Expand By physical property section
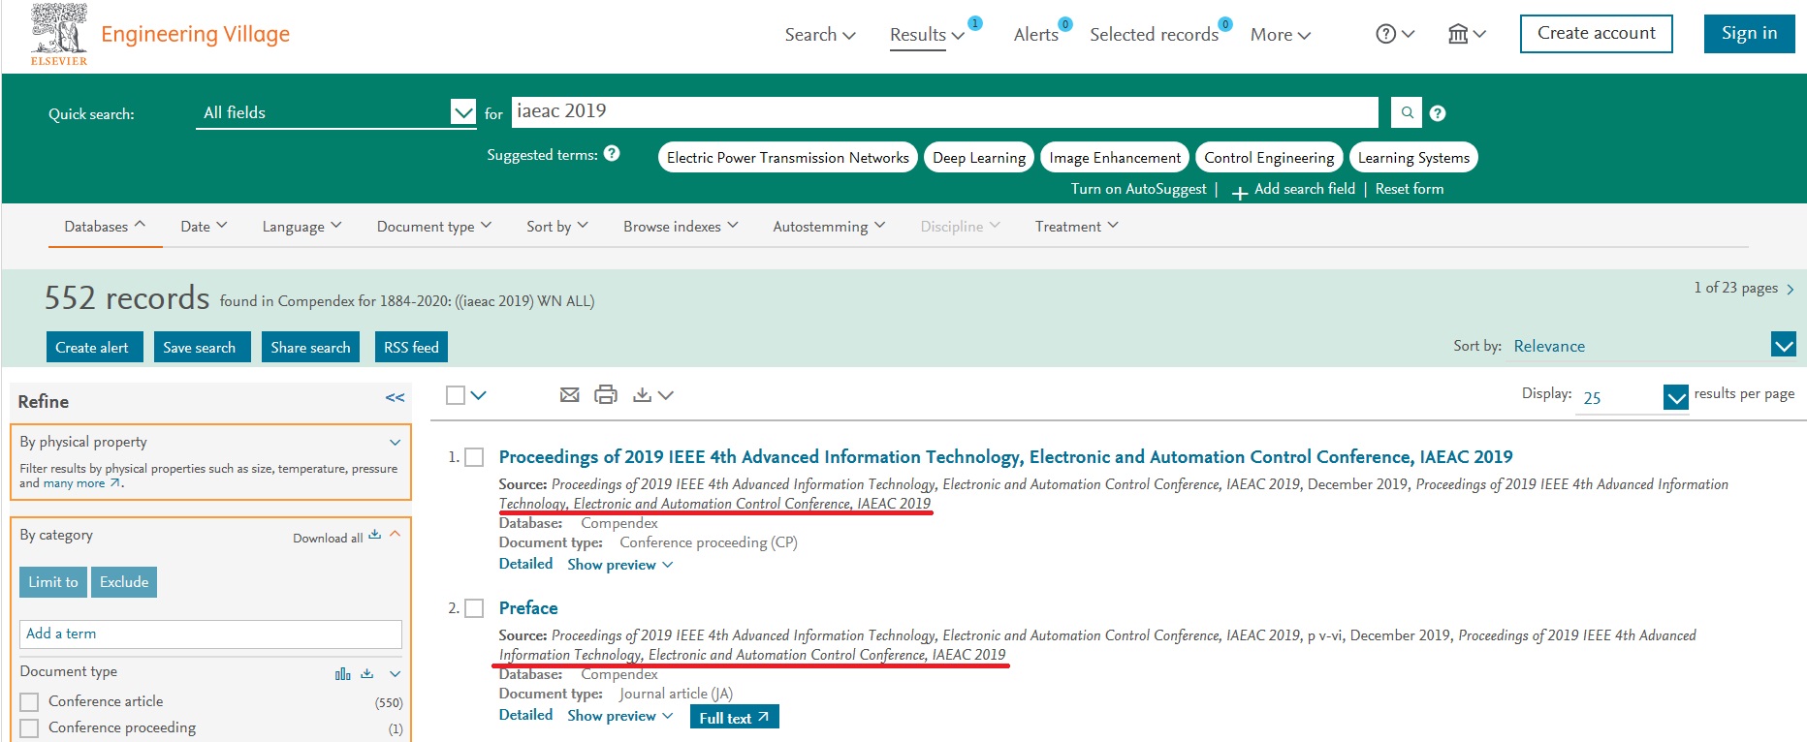1807x742 pixels. tap(395, 443)
